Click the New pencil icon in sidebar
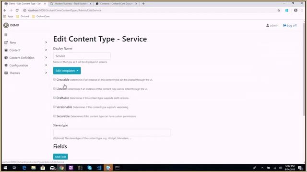The image size is (307, 172). (6, 43)
